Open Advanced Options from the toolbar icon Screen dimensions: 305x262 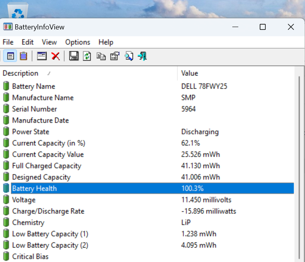(x=115, y=56)
